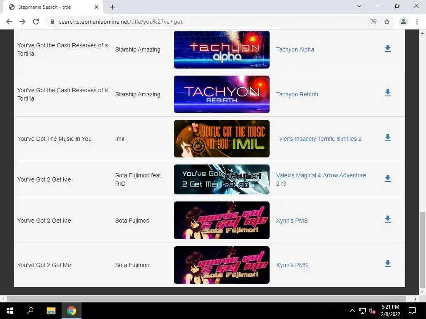Select the song title in the Tachyon Alpha row
Screen dimensions: 426x319
[x=62, y=49]
